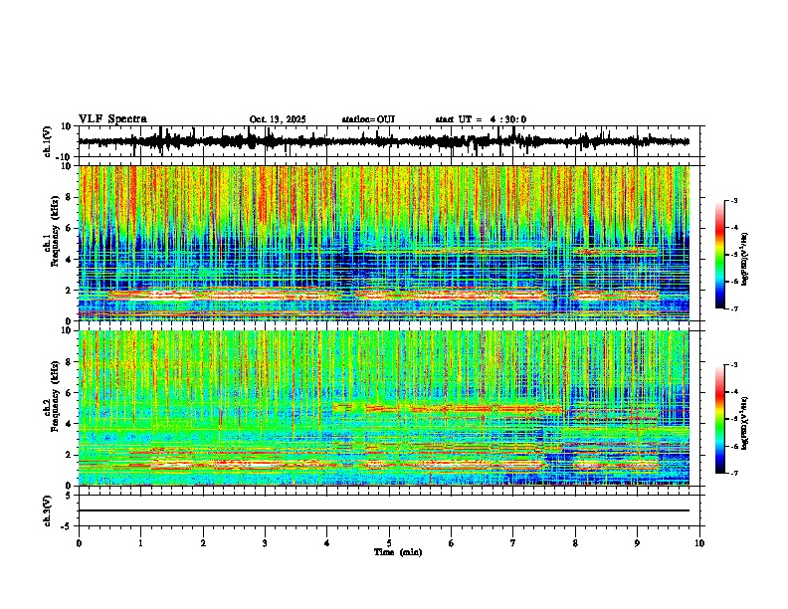788x609 pixels.
Task: Click time axis tick label "7"
Action: (513, 543)
